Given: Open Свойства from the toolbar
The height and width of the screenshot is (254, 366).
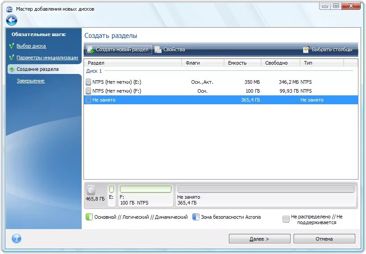Looking at the screenshot, I should 170,49.
